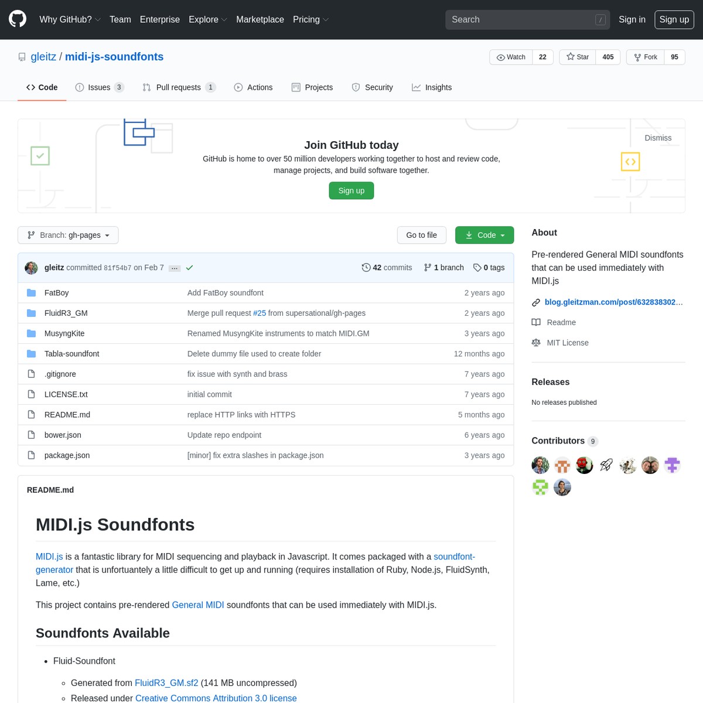Click the green commit status checkmark
The image size is (703, 703).
pyautogui.click(x=189, y=268)
